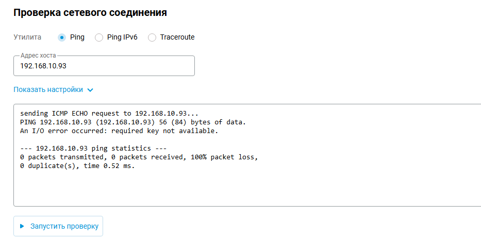
Task: Select the Ping radio button
Action: click(x=62, y=38)
